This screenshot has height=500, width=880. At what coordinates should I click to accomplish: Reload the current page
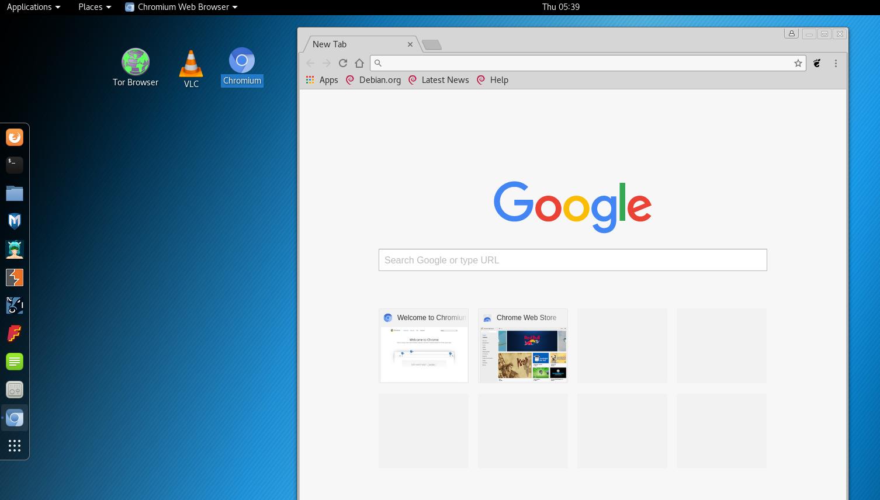(343, 63)
